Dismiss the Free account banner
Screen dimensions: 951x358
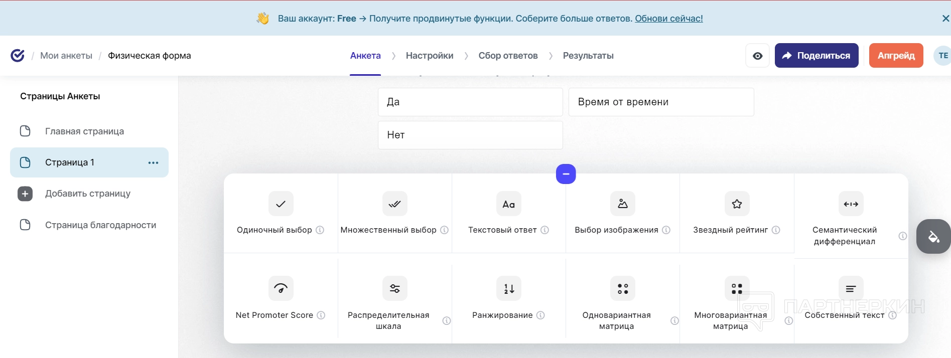click(945, 19)
